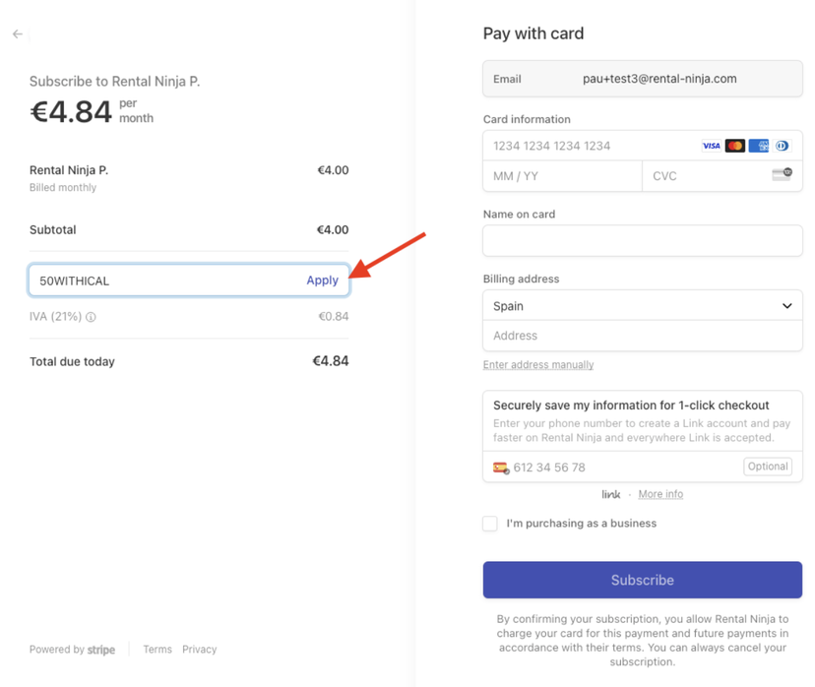815x687 pixels.
Task: Click the Subtotal label
Action: click(53, 229)
